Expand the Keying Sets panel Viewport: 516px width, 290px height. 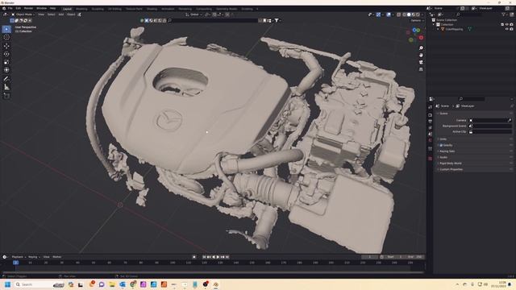[447, 151]
